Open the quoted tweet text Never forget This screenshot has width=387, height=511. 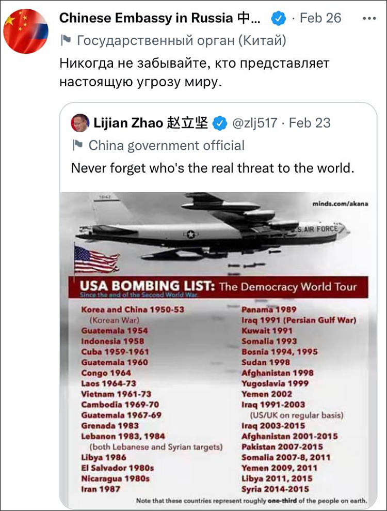pyautogui.click(x=213, y=168)
